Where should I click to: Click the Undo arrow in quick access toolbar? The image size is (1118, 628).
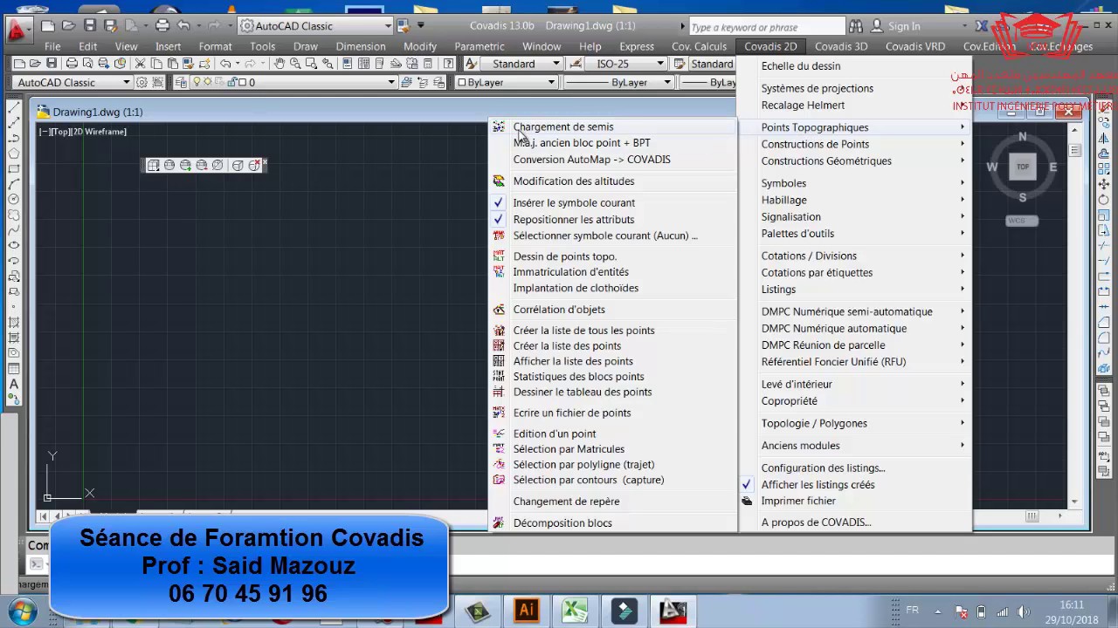(x=183, y=26)
